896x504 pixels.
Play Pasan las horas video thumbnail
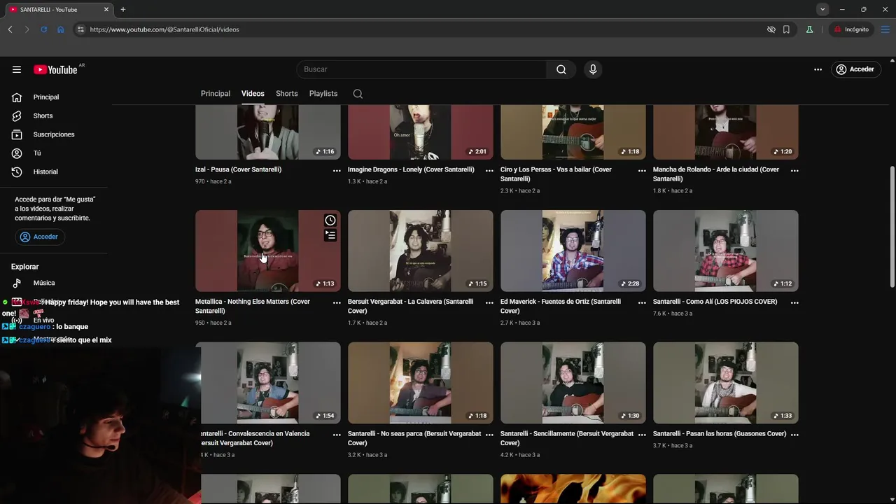tap(726, 383)
